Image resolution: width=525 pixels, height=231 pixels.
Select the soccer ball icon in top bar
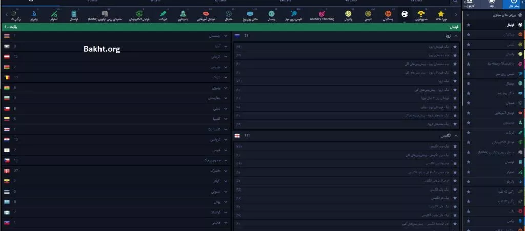pyautogui.click(x=405, y=14)
